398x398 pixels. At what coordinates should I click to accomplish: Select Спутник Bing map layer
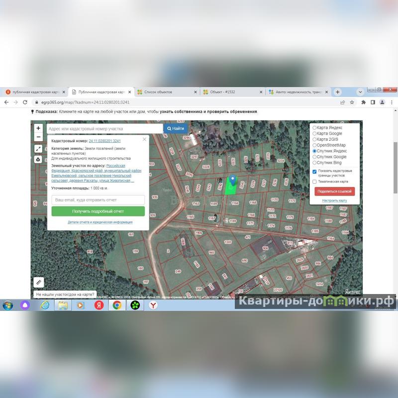click(314, 163)
